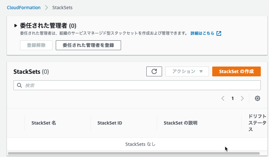Screen dimensions: 269x157
Task: Click the StackSets breadcrumb text
Action: coord(62,8)
